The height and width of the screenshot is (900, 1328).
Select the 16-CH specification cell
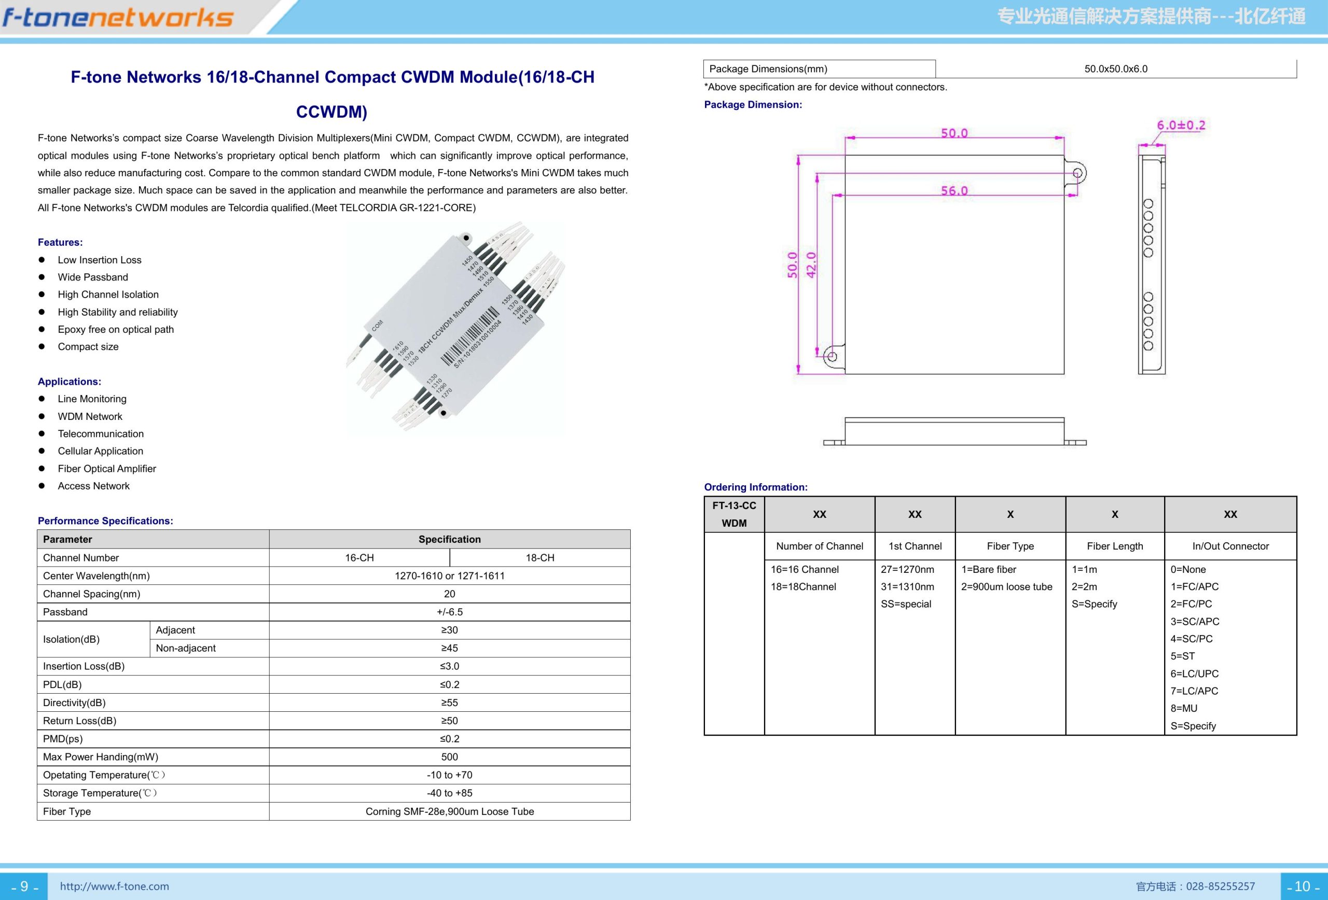359,557
